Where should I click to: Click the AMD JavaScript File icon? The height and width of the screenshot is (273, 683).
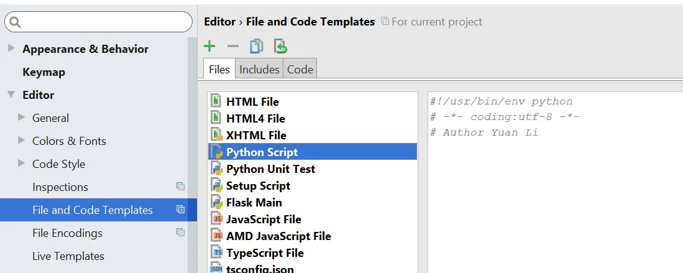click(216, 236)
